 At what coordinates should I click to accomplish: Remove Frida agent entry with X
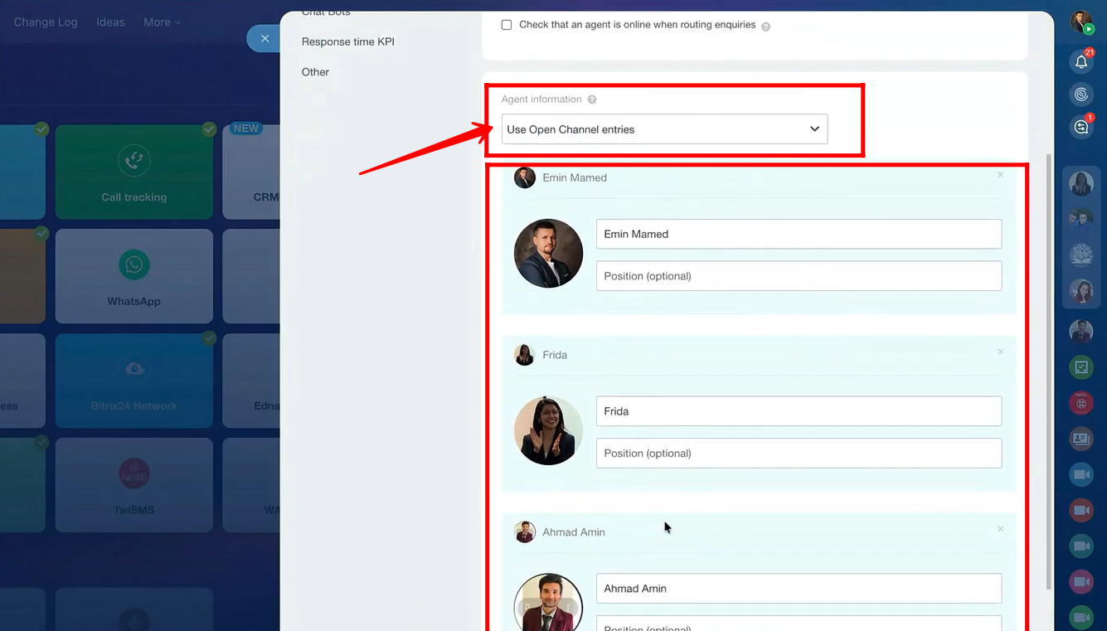[x=1000, y=352]
